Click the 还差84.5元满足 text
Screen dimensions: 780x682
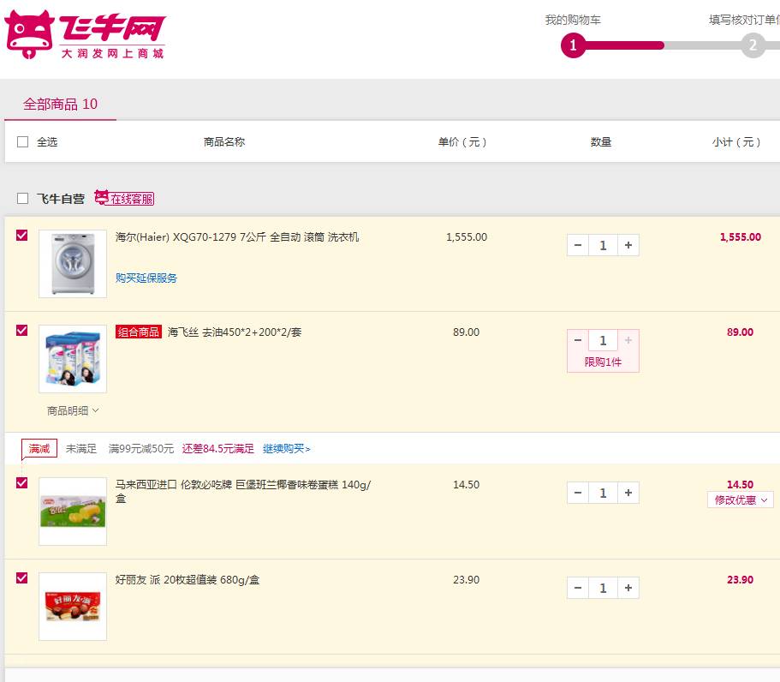point(217,449)
